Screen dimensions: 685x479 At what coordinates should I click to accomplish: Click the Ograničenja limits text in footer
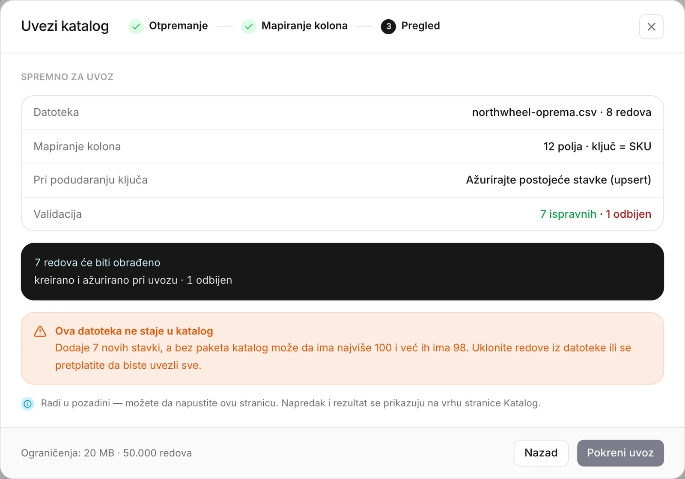click(x=106, y=453)
